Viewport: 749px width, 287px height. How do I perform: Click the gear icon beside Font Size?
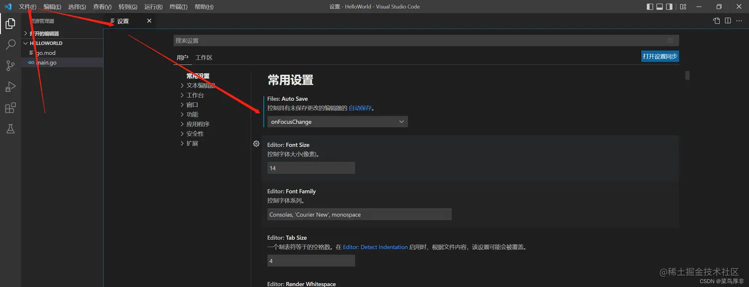[256, 144]
